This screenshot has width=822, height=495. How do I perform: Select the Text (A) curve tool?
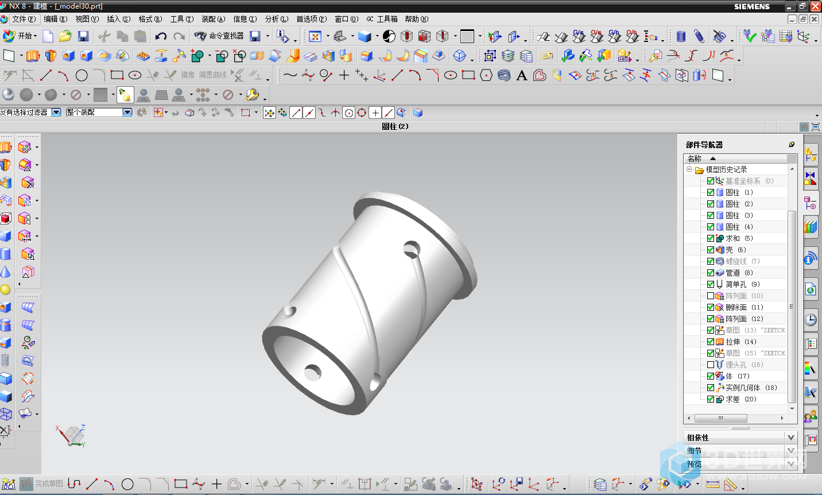[522, 75]
